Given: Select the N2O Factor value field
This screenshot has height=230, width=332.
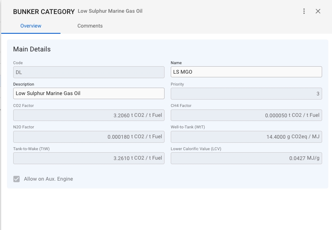Looking at the screenshot, I should (x=88, y=137).
